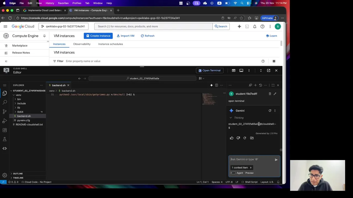353x198 pixels.
Task: Expand the 1 context item chip
Action: (242, 167)
